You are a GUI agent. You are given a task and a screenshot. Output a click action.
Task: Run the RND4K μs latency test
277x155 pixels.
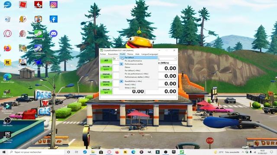(x=106, y=91)
